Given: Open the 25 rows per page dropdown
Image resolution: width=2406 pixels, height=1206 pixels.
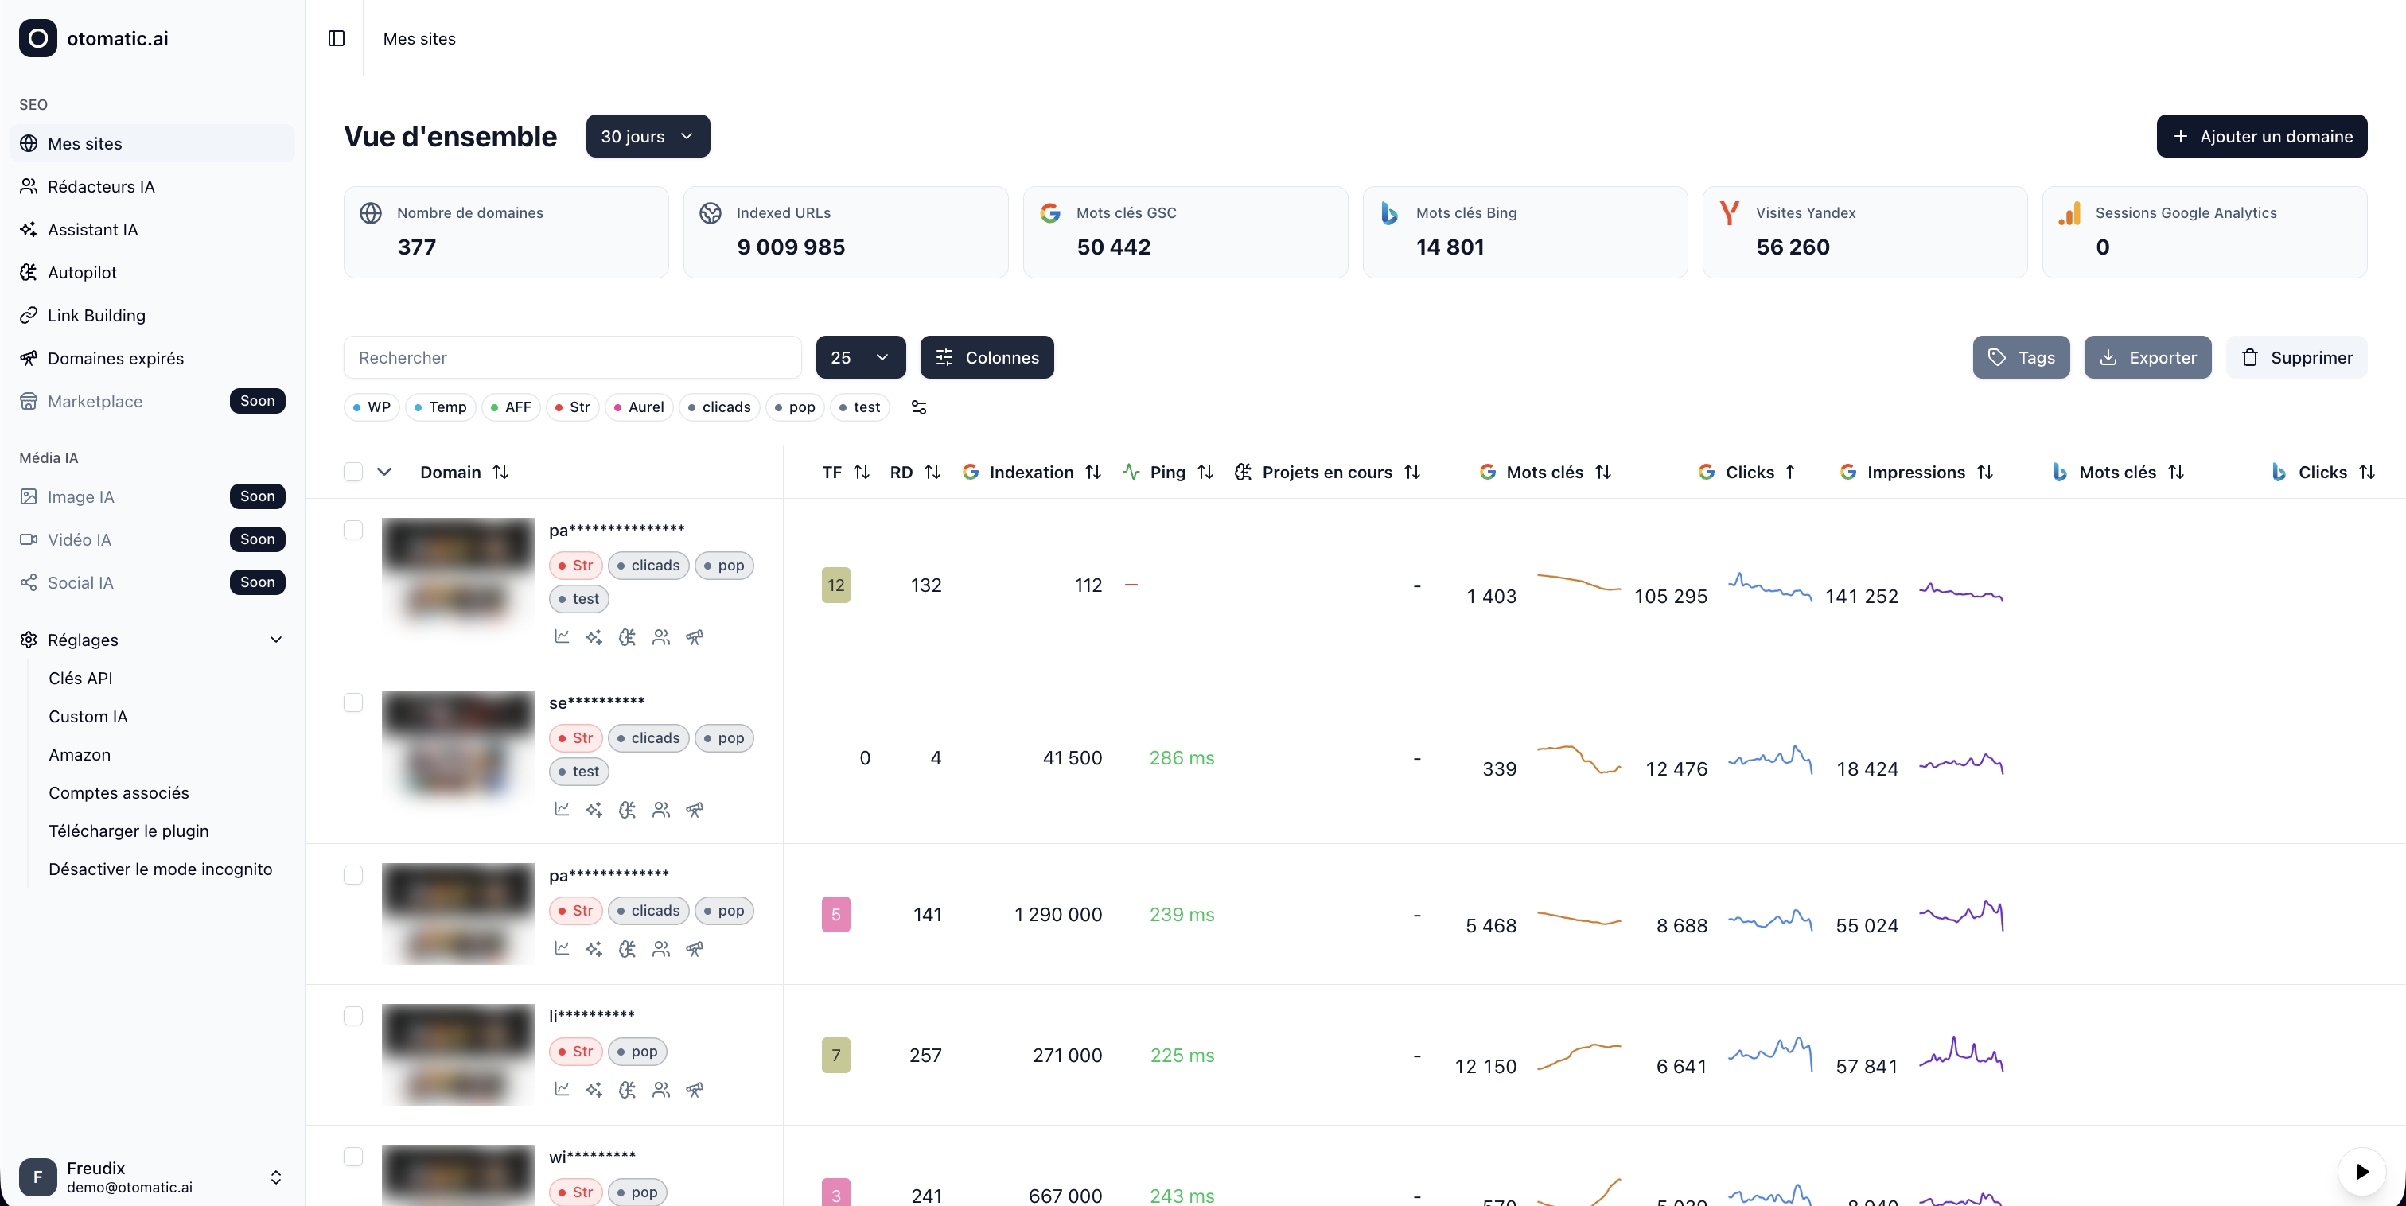Looking at the screenshot, I should (860, 358).
